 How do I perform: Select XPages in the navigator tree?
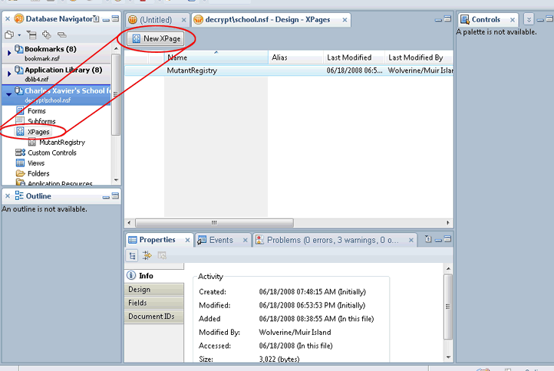click(38, 132)
